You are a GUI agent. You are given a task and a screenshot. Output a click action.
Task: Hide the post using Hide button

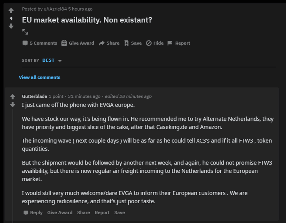[155, 43]
